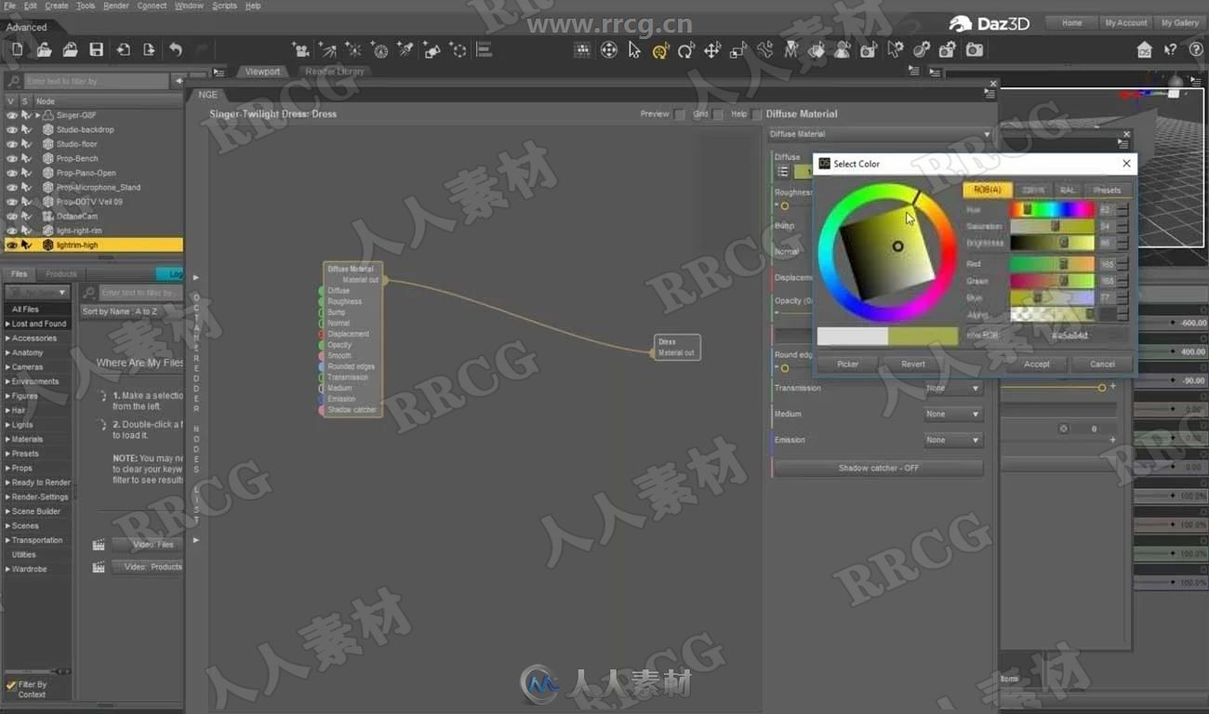1209x714 pixels.
Task: Toggle visibility eye for lightrim-high
Action: coord(11,245)
